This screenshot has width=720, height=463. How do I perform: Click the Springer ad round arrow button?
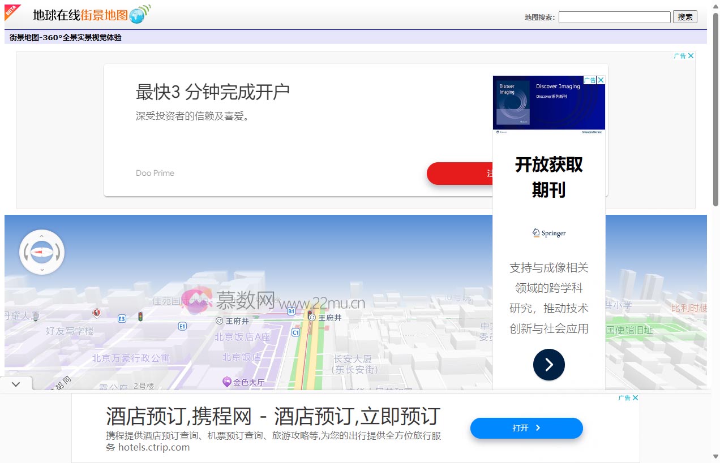[548, 365]
